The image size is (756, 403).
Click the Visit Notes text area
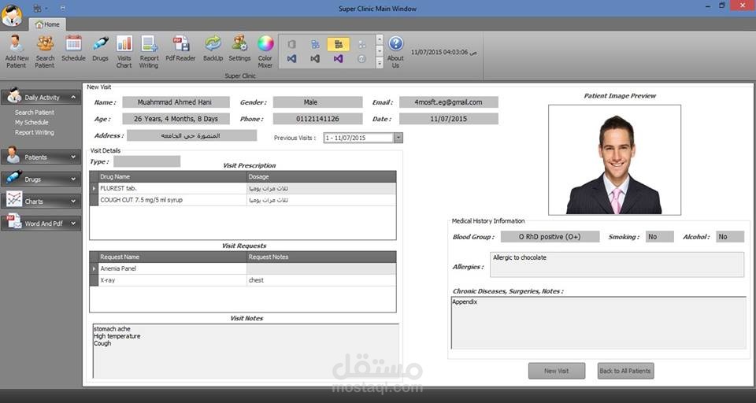246,351
